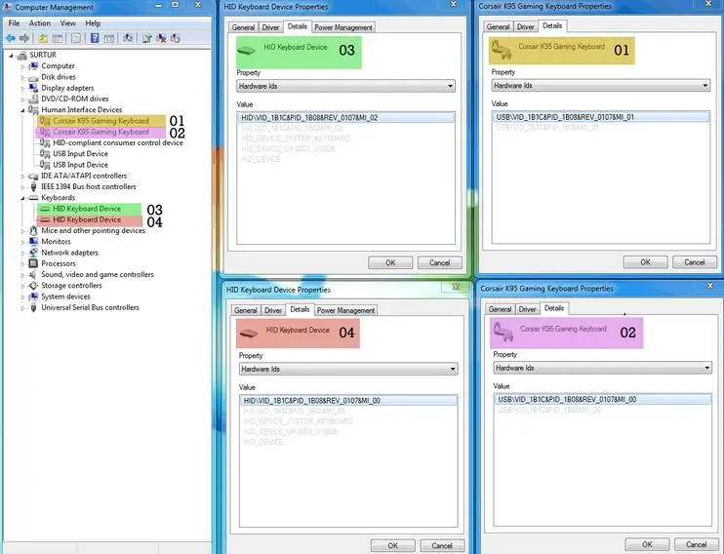Image resolution: width=724 pixels, height=554 pixels.
Task: Click the Processors category icon
Action: 33,263
